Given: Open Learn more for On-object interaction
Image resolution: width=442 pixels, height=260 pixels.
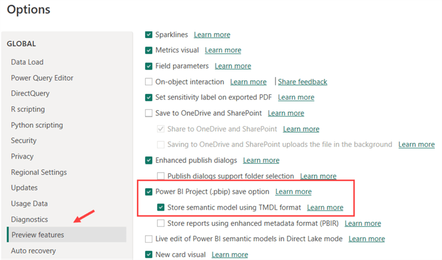Looking at the screenshot, I should 248,82.
